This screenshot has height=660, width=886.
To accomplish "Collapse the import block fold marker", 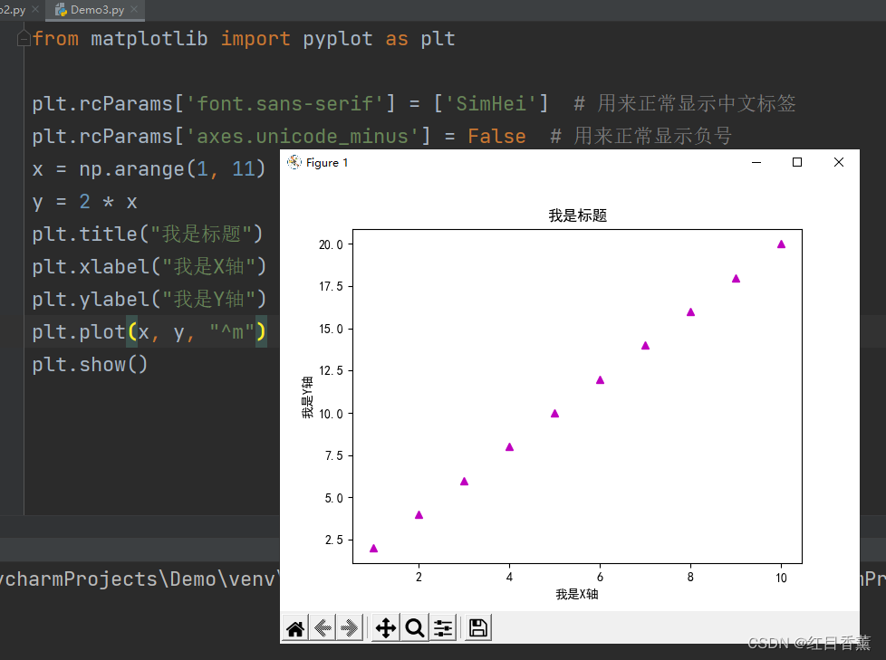I will click(x=24, y=38).
